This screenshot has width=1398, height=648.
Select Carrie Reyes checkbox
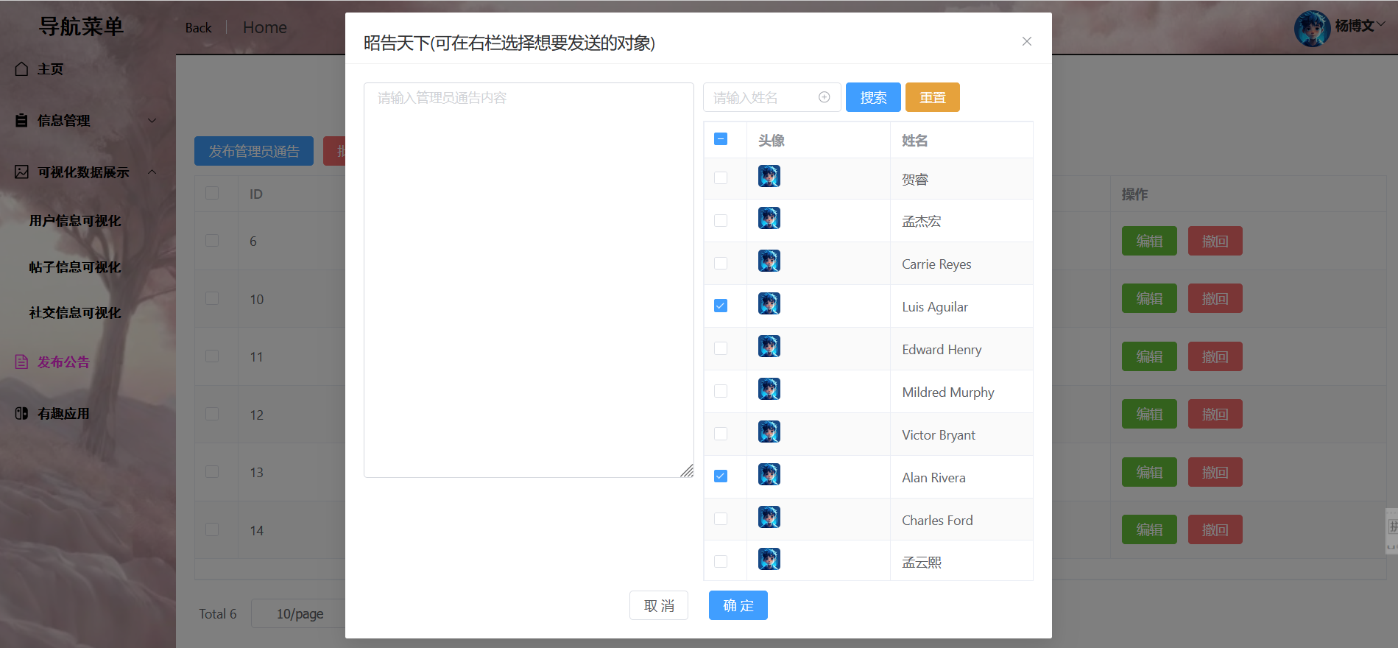click(x=721, y=263)
